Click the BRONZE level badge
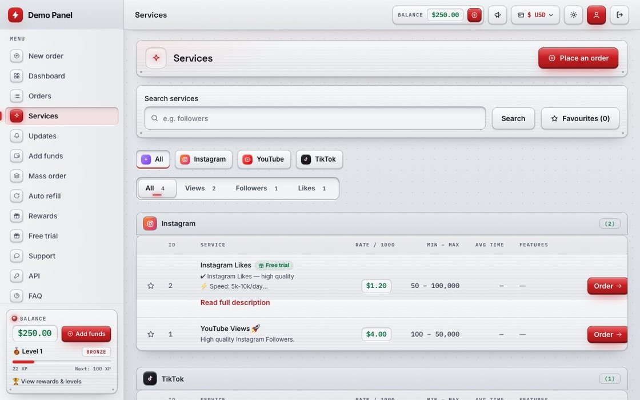This screenshot has width=640, height=400. click(x=97, y=351)
